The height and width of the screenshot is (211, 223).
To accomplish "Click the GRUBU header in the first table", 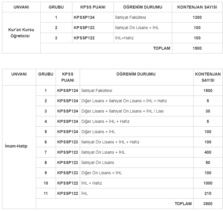I will click(56, 7).
